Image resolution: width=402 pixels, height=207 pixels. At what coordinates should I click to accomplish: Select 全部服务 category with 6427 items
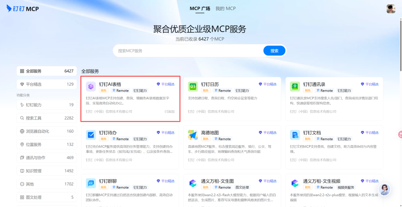[47, 71]
